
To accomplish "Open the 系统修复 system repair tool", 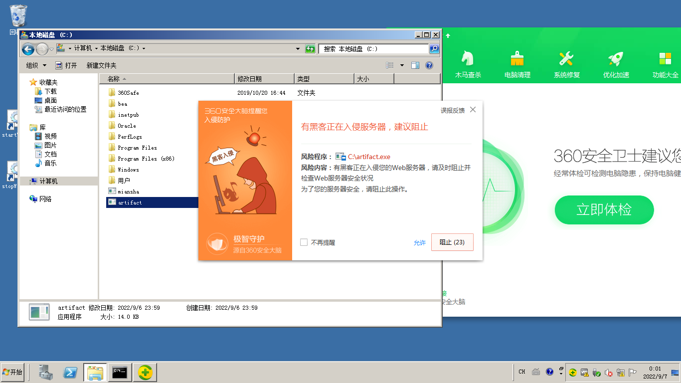I will point(567,65).
